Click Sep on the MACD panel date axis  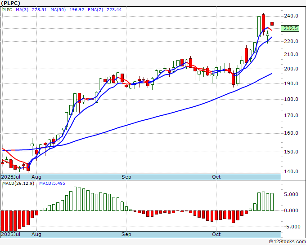126,234
